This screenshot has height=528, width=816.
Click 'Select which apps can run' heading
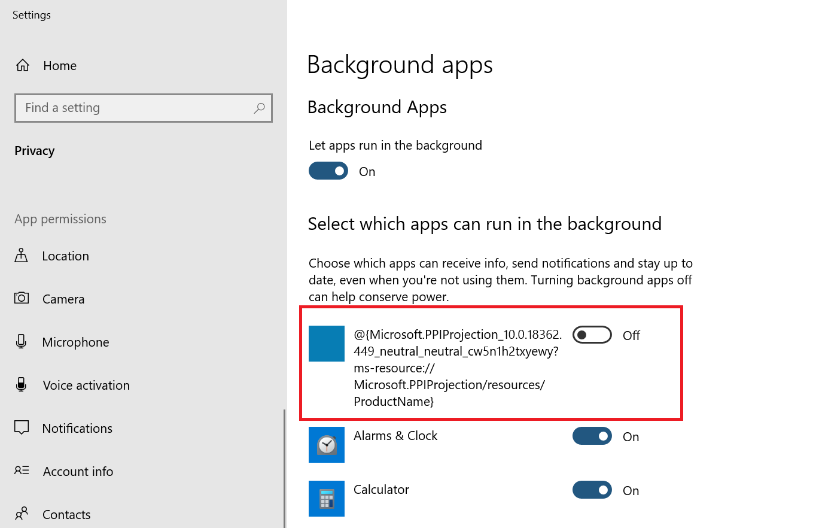click(x=485, y=224)
